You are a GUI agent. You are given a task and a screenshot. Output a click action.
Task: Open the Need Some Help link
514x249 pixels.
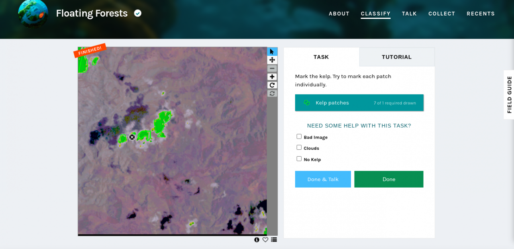pos(359,126)
